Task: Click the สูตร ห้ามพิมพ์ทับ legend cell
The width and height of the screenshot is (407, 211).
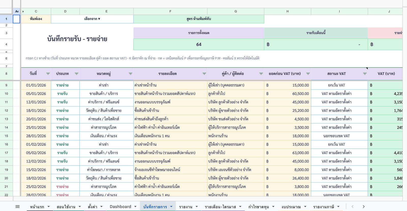Action: 199,19
